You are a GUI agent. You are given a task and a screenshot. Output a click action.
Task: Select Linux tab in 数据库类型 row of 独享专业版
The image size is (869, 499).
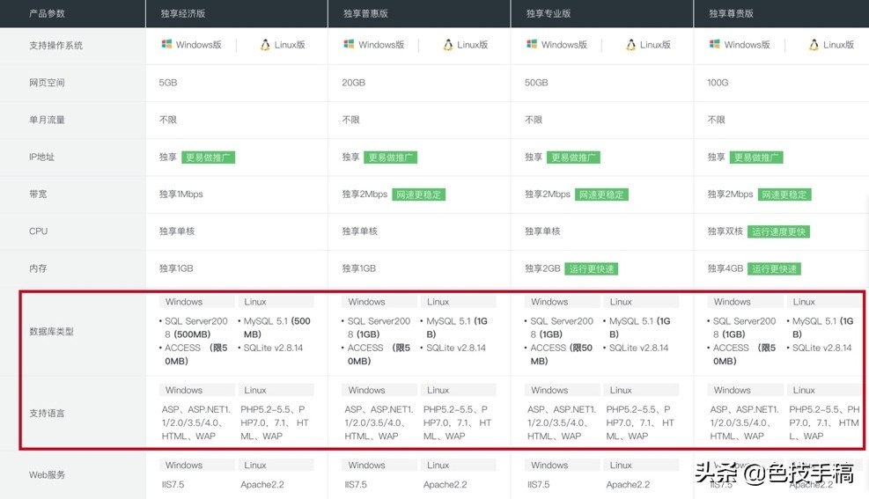(641, 302)
